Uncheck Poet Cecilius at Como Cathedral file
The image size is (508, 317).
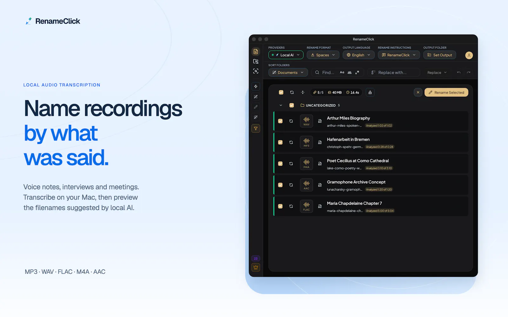click(280, 164)
